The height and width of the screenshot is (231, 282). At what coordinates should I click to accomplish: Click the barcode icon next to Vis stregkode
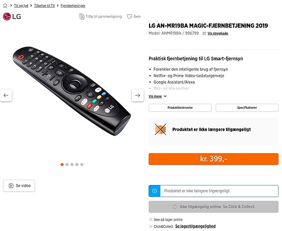(204, 33)
